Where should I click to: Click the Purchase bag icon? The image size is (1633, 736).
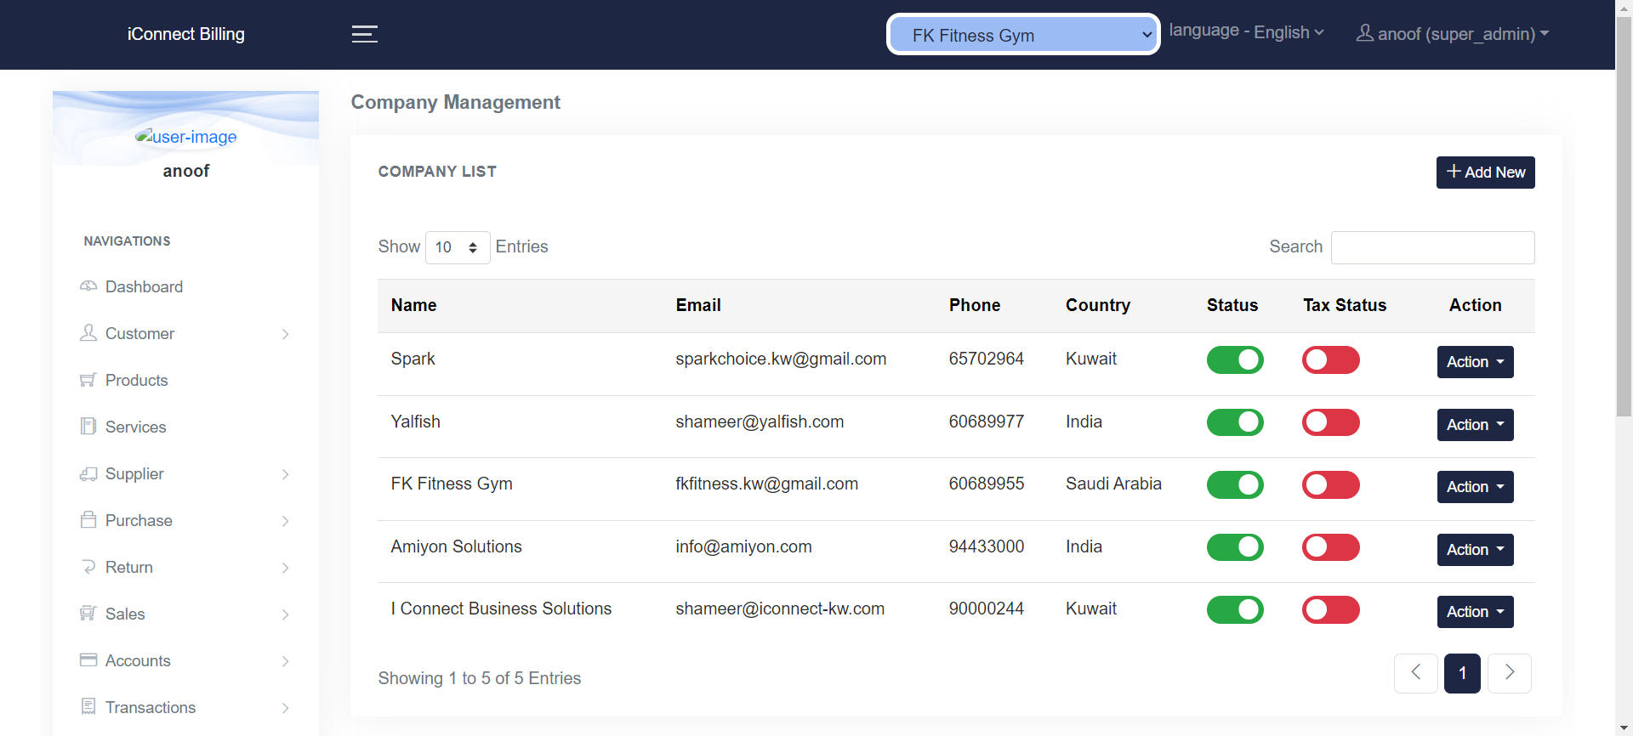coord(88,520)
